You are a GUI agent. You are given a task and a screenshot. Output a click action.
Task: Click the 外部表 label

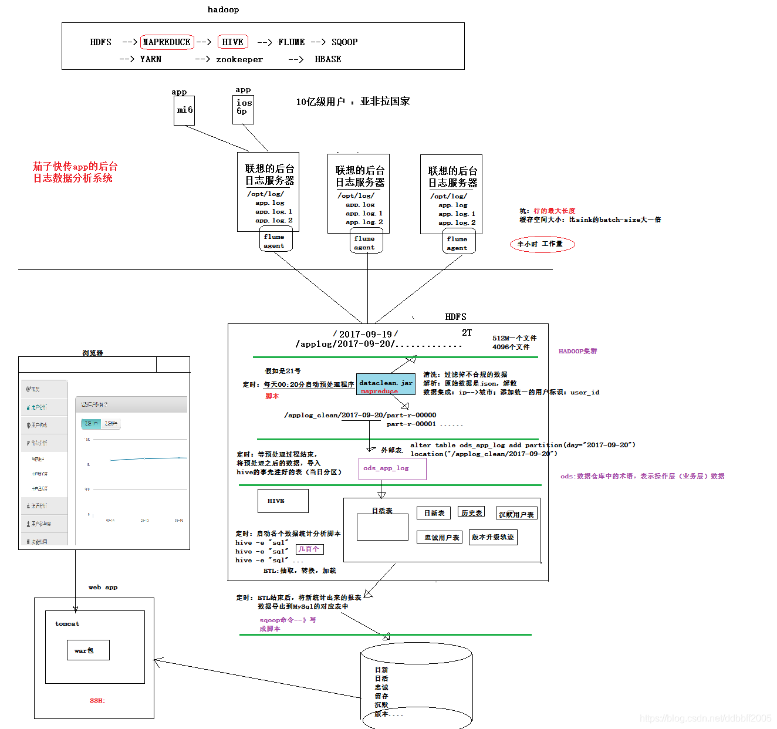(391, 450)
